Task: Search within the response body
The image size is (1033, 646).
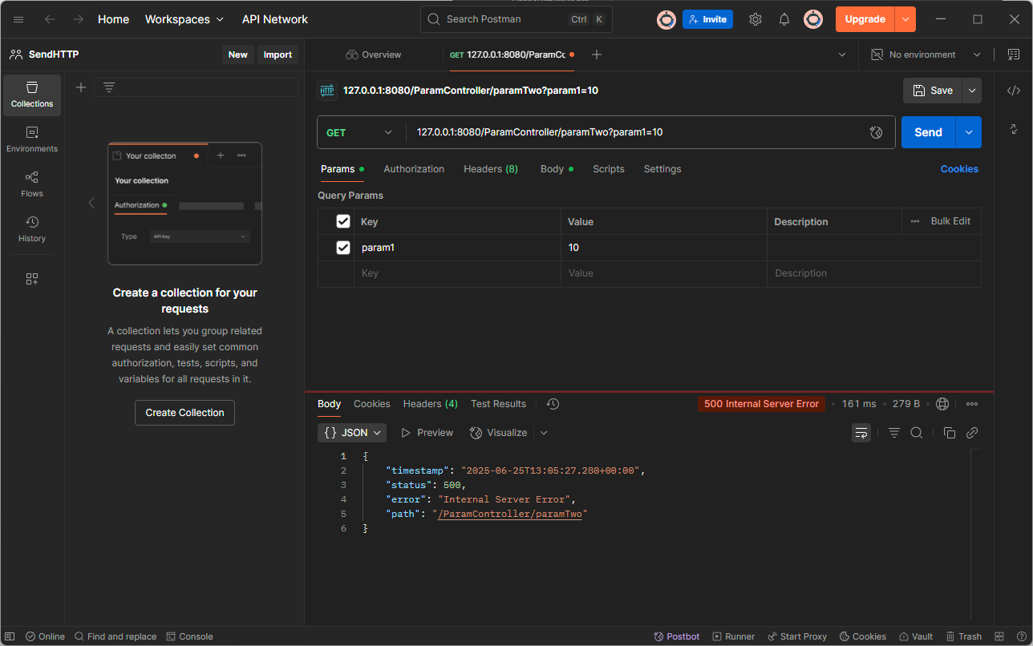Action: pyautogui.click(x=917, y=433)
